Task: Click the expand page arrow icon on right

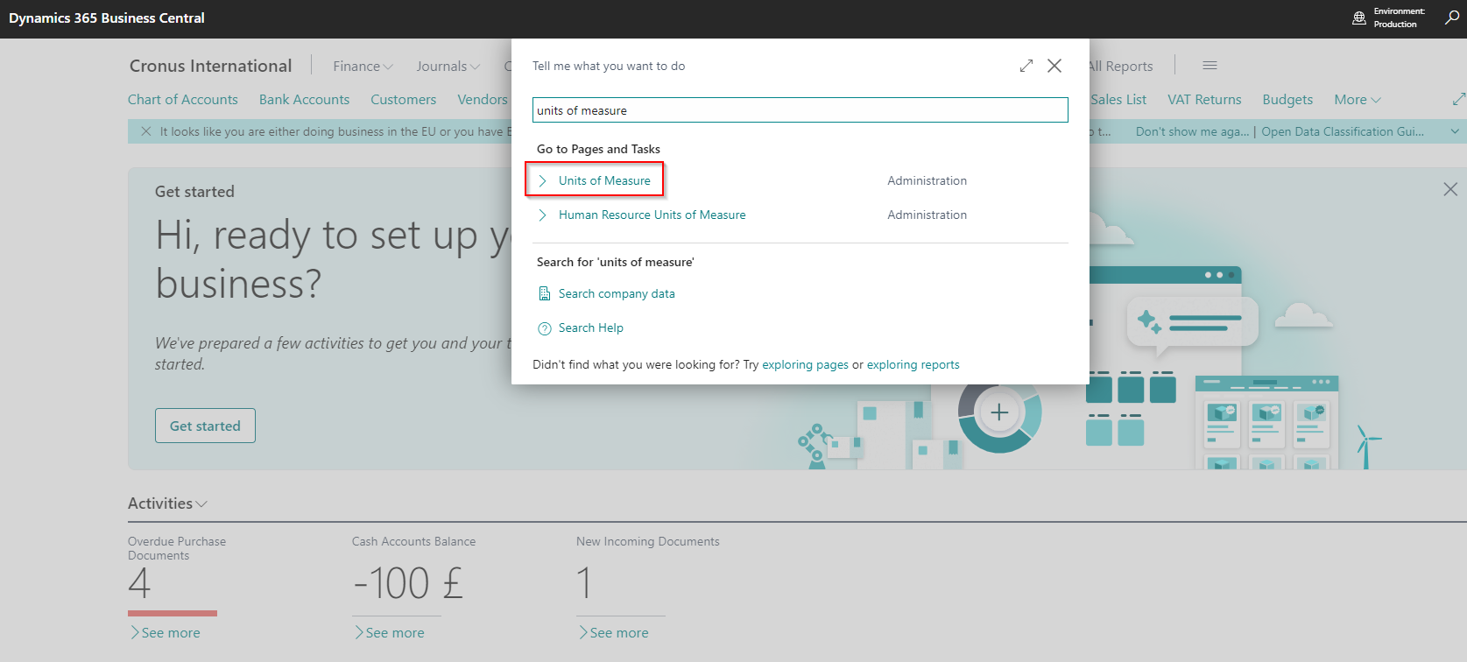Action: 1458,100
